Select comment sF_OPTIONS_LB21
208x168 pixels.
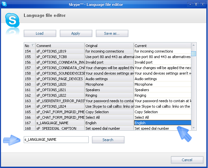[60, 90]
